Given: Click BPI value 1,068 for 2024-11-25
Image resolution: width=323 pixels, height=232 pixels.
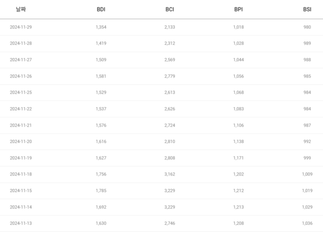Looking at the screenshot, I should [x=238, y=93].
